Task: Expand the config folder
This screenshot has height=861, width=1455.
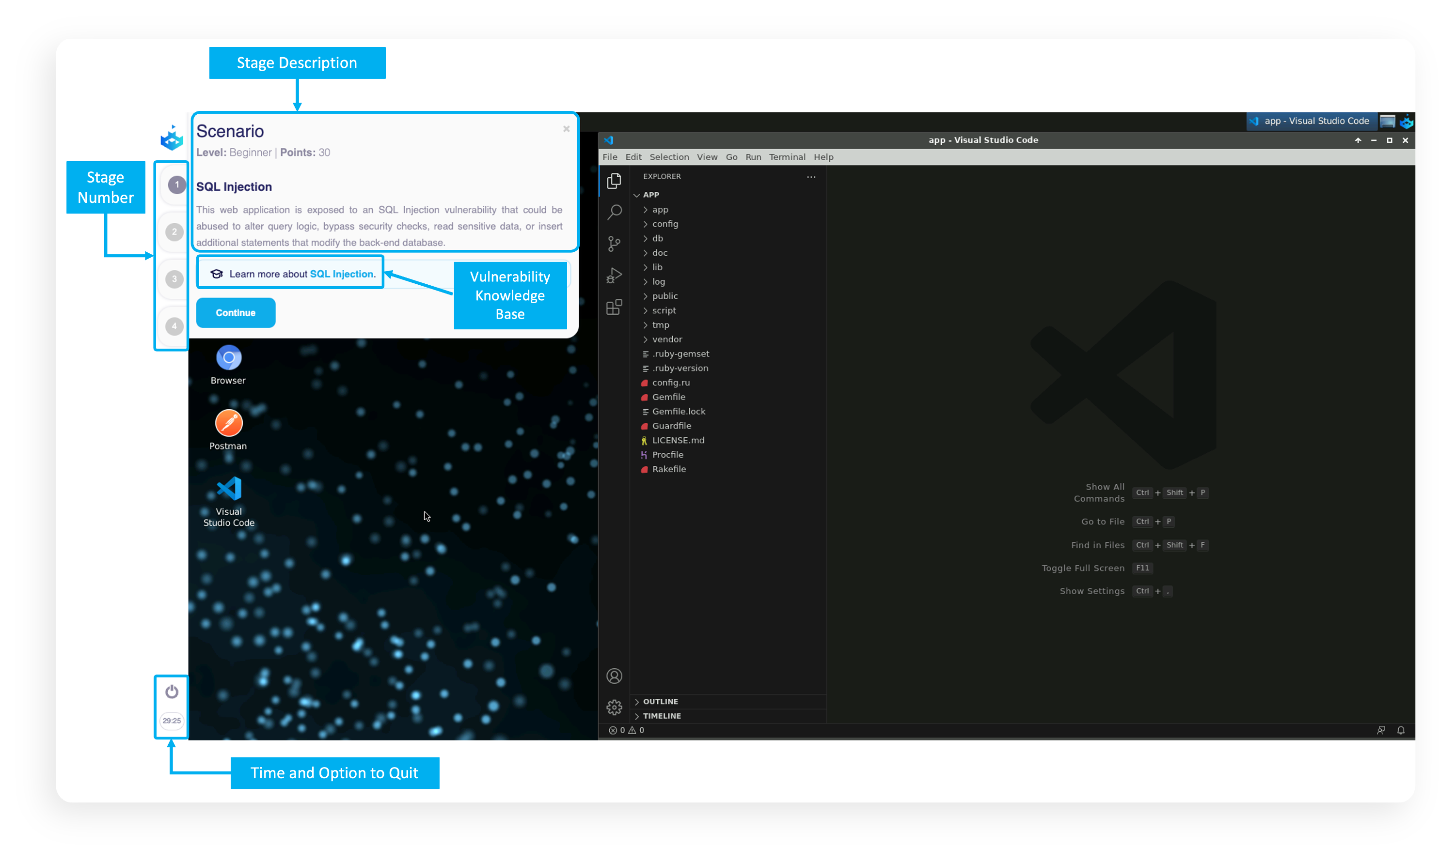Action: (728, 224)
